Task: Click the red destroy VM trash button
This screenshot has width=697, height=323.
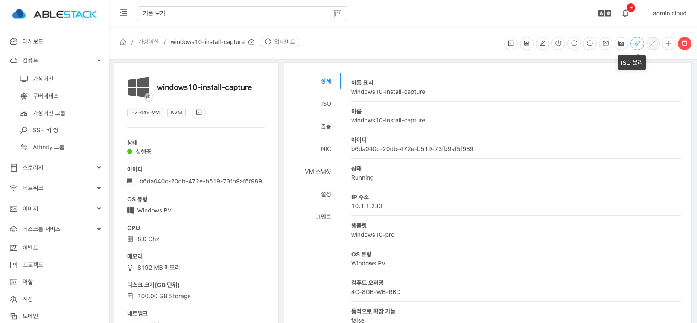Action: (x=684, y=43)
